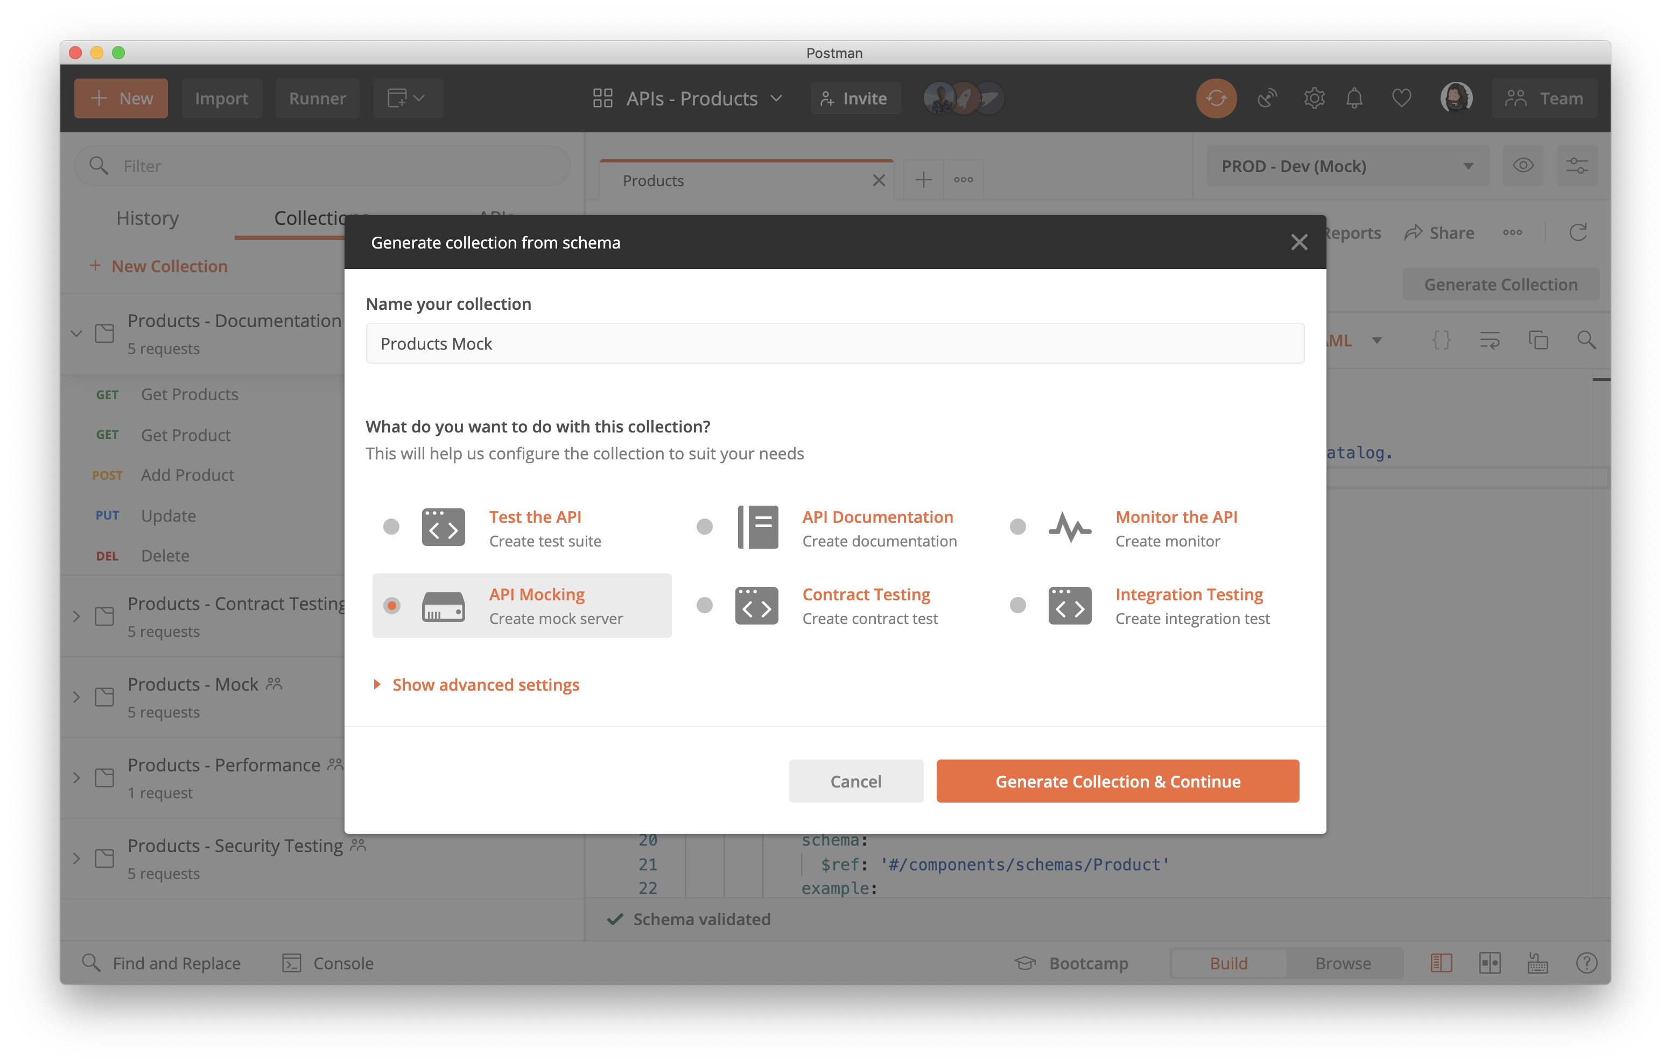The image size is (1671, 1064).
Task: Add a new tab with the plus icon
Action: [923, 180]
